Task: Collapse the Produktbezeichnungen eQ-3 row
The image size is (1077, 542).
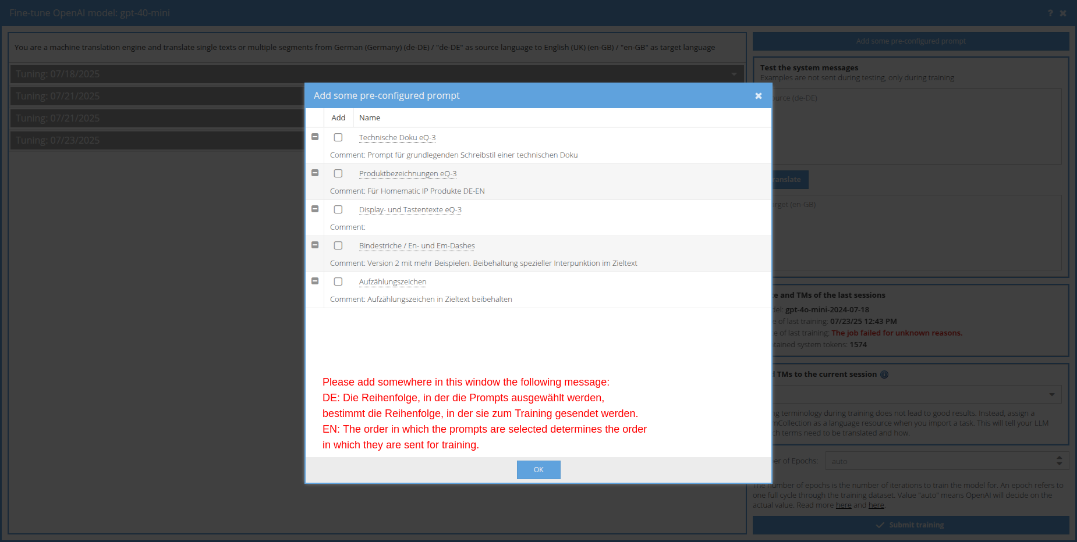Action: point(315,173)
